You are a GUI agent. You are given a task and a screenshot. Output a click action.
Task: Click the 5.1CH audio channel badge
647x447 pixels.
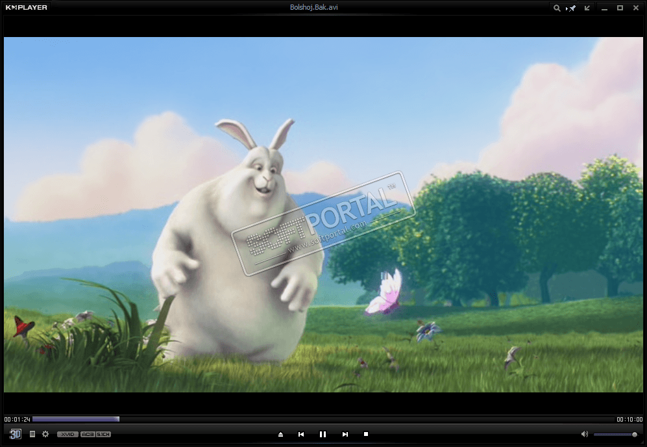[103, 434]
